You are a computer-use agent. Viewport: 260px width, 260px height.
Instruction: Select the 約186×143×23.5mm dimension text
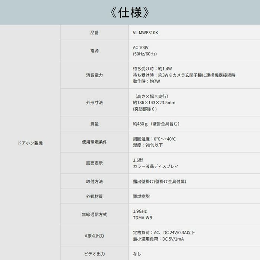[x=154, y=103]
